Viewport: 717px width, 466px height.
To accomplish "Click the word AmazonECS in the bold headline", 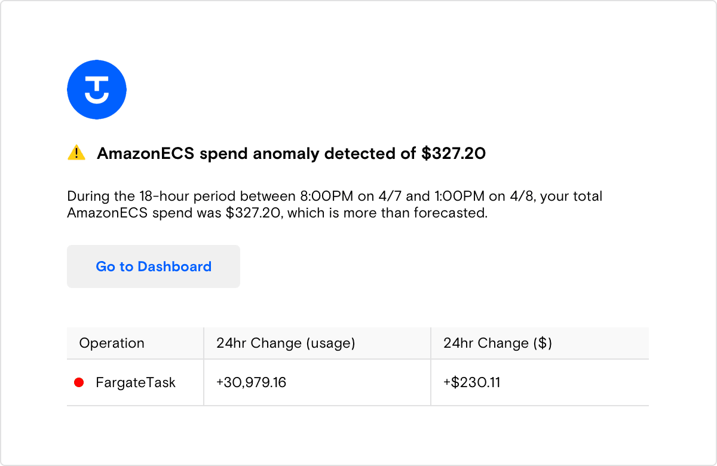I will point(146,154).
